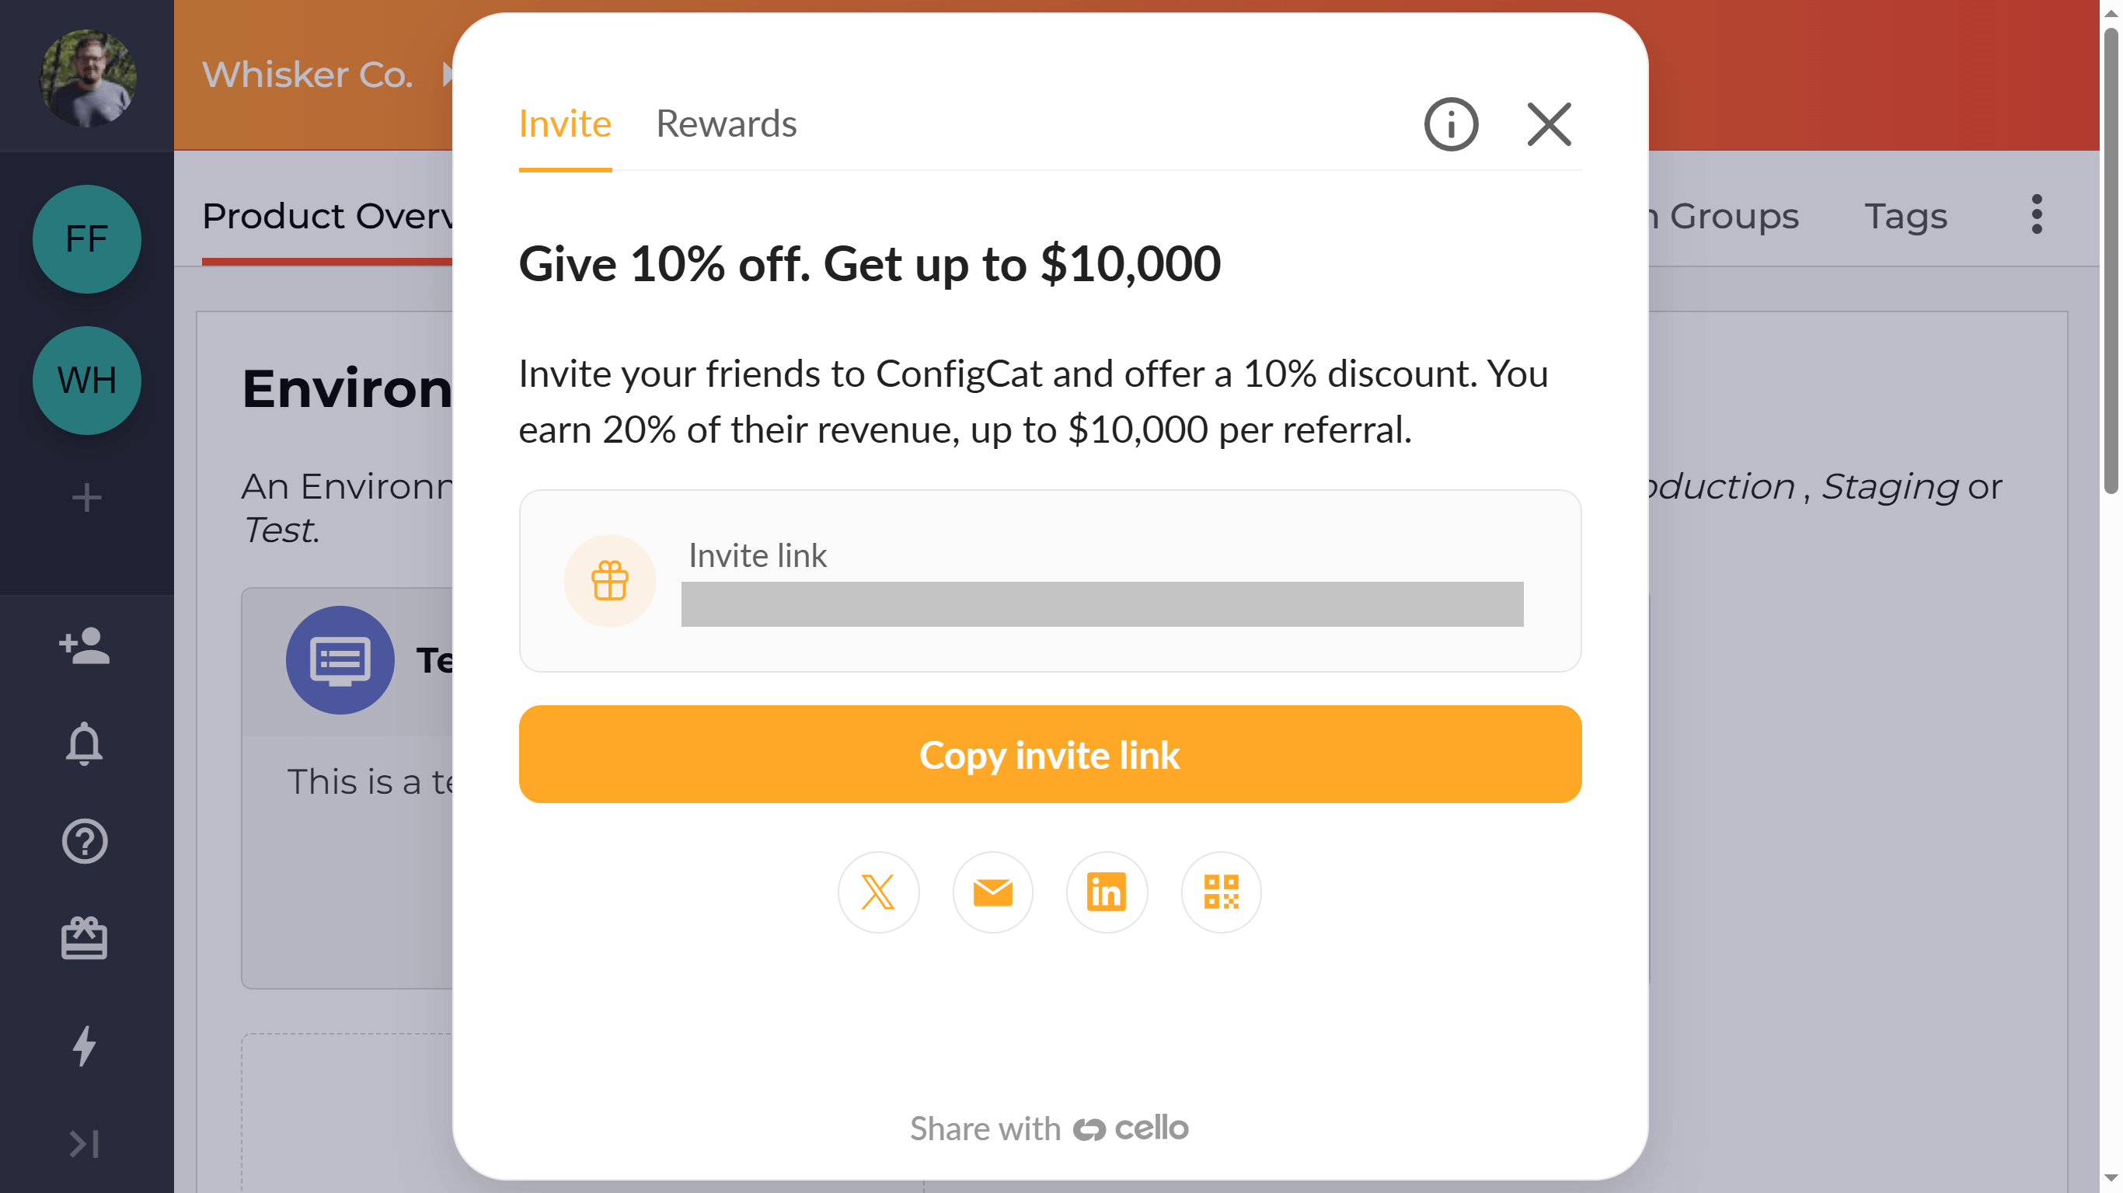Share the invite link via email
Image resolution: width=2123 pixels, height=1193 pixels.
[x=992, y=892]
